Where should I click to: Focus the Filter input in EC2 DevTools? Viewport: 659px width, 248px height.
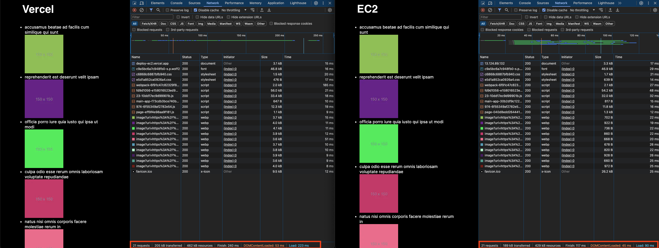pyautogui.click(x=501, y=17)
